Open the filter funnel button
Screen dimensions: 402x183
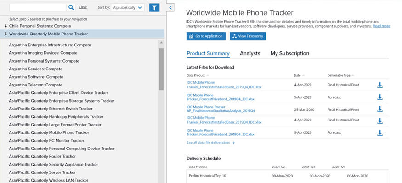[x=154, y=7]
